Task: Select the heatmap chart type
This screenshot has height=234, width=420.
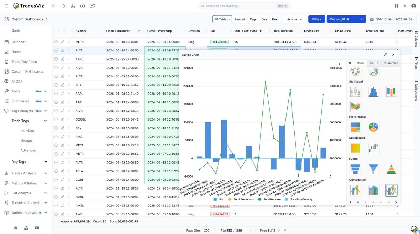Action: (x=356, y=148)
